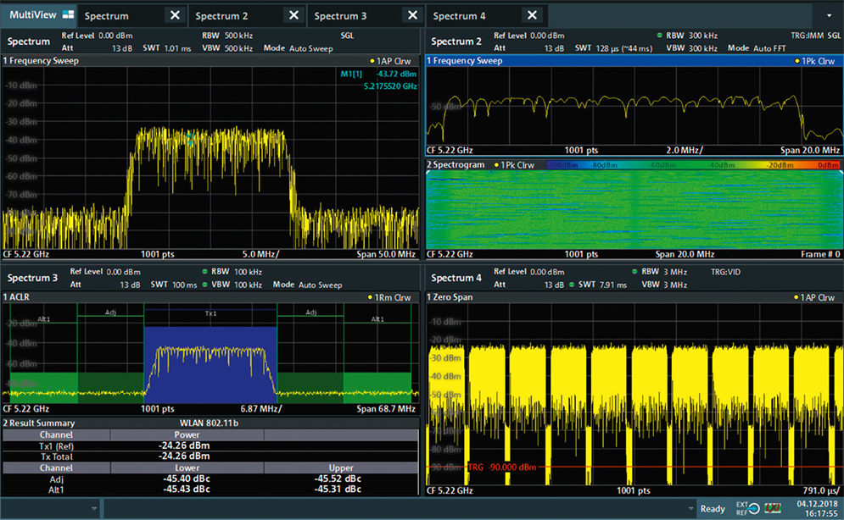
Task: Click the 1Rm Clrw trace indicator in ACLR
Action: pos(390,298)
